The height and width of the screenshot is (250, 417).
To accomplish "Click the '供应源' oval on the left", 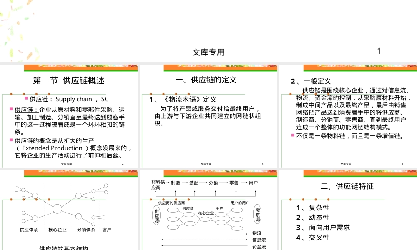I will click(x=157, y=216).
